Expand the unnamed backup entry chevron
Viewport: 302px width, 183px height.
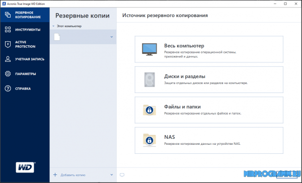pos(112,37)
